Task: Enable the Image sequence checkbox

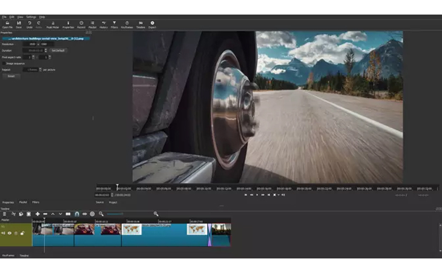Action: click(4, 64)
